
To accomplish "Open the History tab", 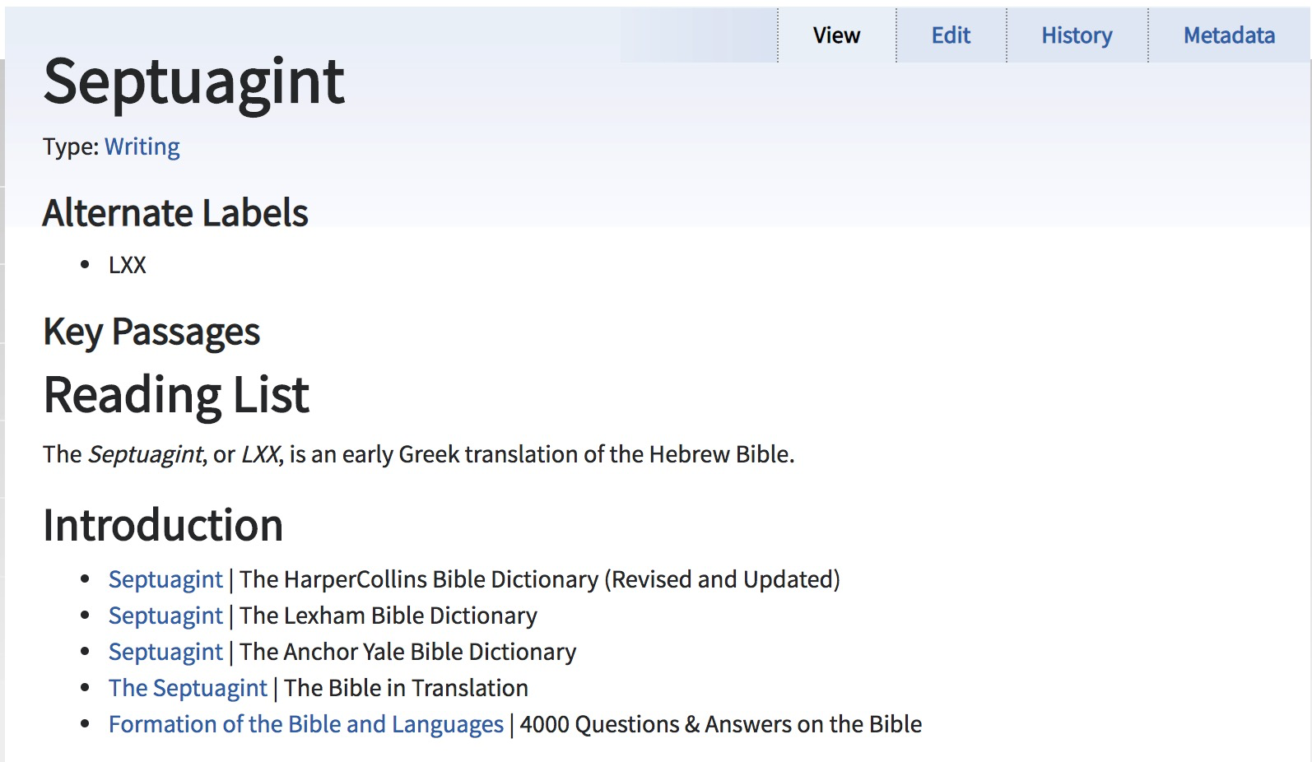I will (1077, 35).
